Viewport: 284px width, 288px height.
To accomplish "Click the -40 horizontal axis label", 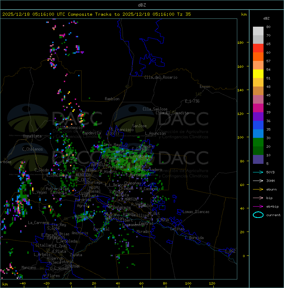I will tap(23, 284).
